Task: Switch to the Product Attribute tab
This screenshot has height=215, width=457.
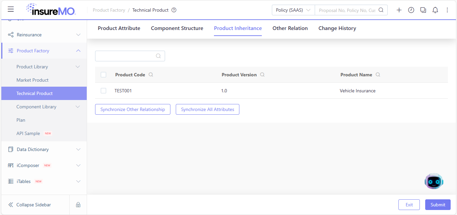Action: click(119, 28)
